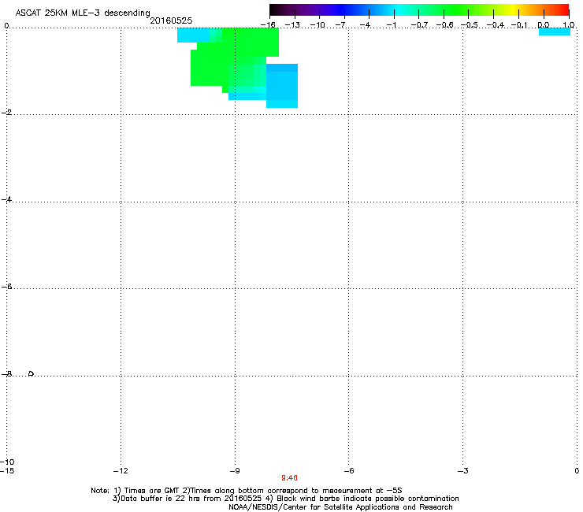Image resolution: width=583 pixels, height=512 pixels.
Task: Click the latitude axis label -8
Action: [x=7, y=373]
